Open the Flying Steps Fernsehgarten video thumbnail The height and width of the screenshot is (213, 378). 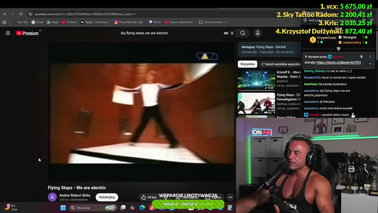[x=256, y=103]
